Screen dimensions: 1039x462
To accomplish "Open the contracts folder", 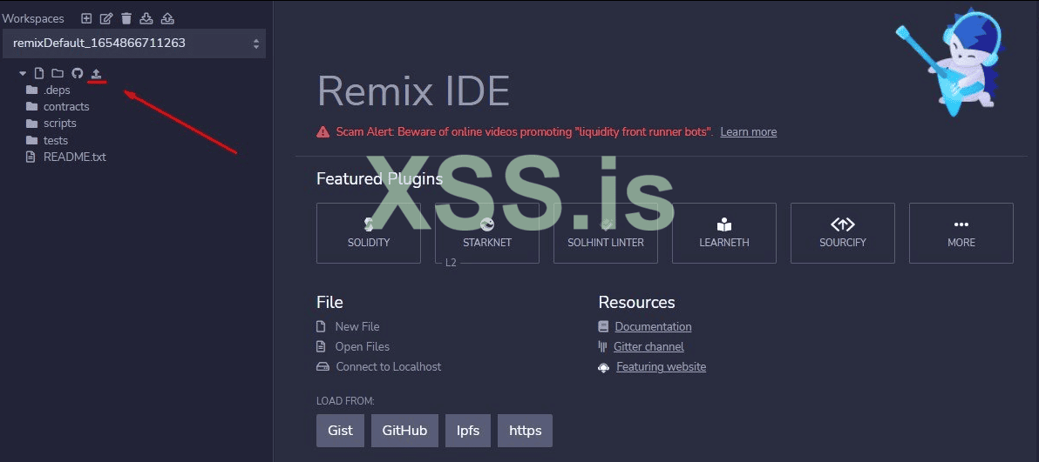I will [66, 106].
